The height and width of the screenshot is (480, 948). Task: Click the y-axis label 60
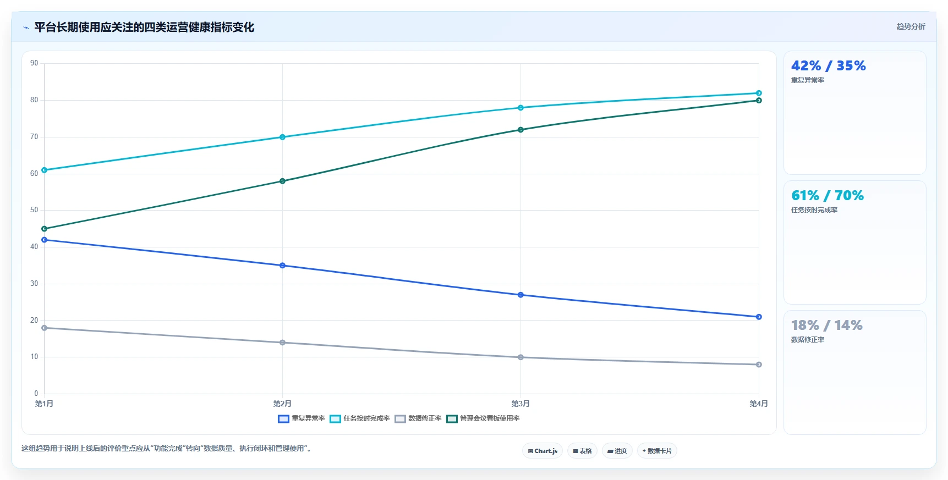34,174
